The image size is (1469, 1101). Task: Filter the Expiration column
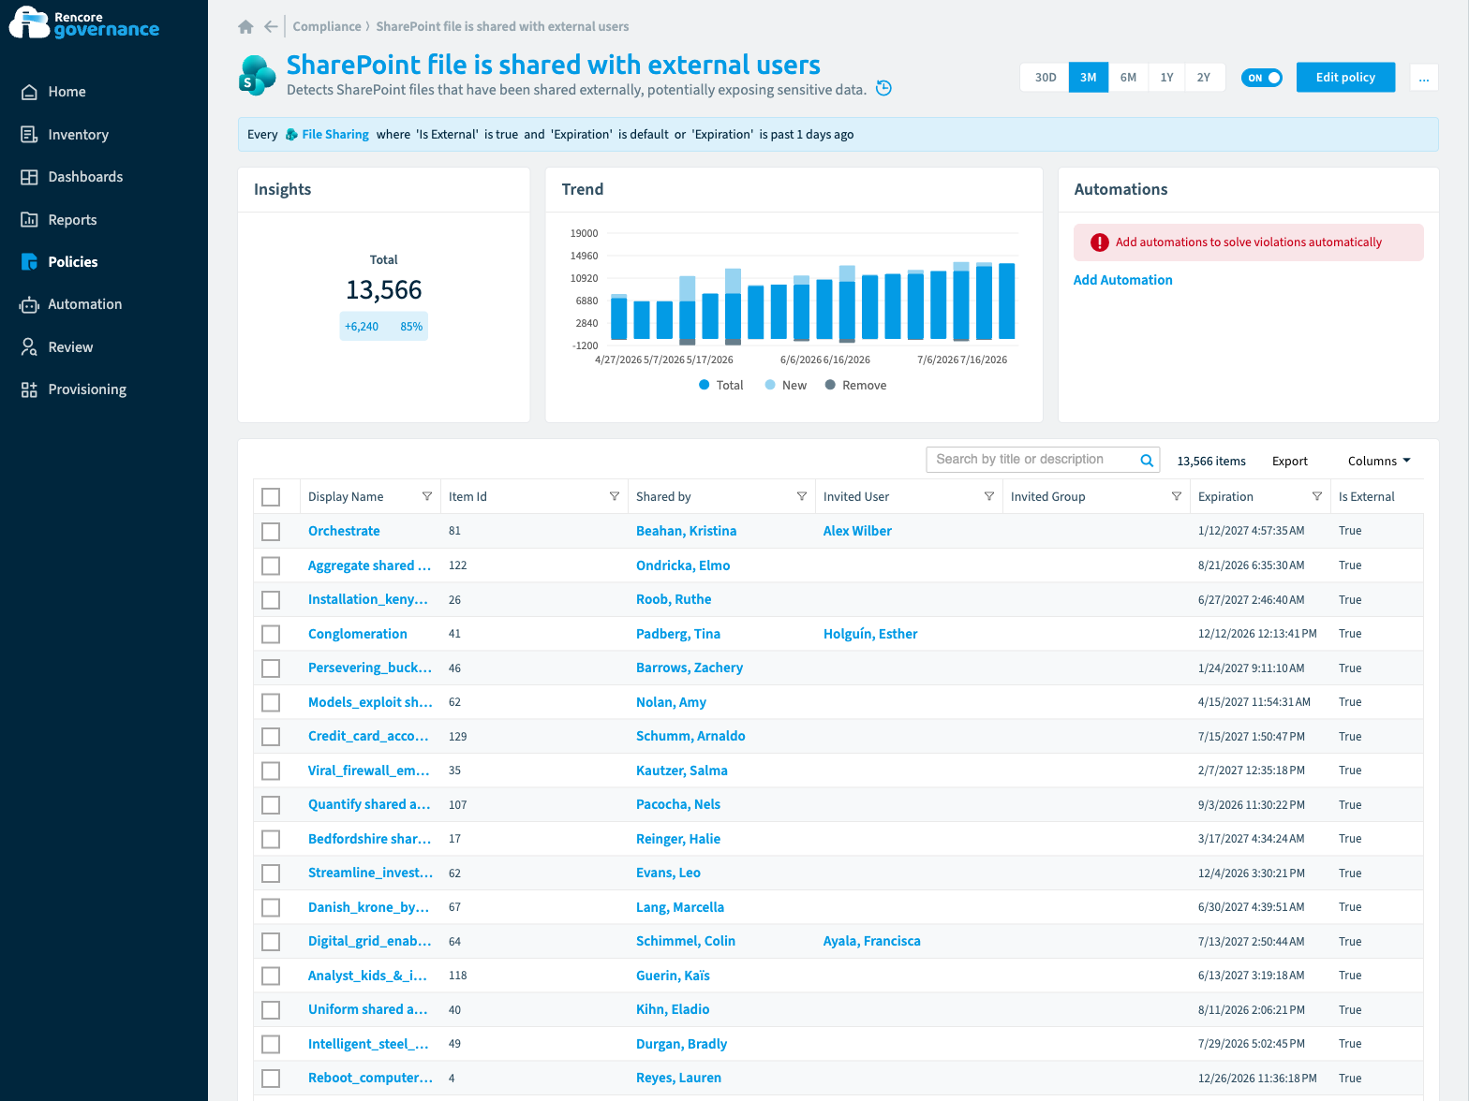1317,496
